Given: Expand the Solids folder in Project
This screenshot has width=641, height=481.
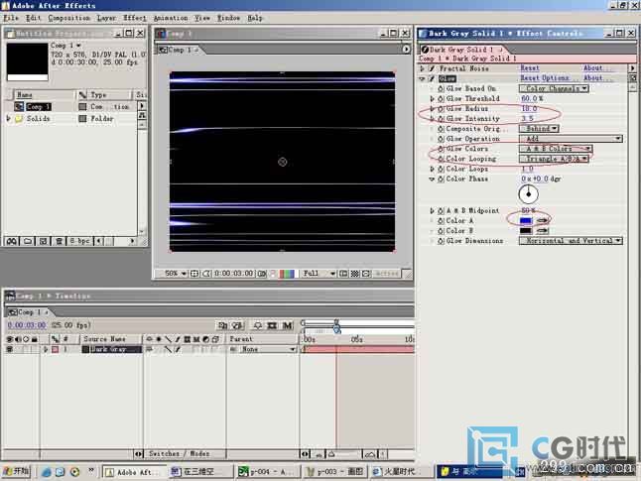Looking at the screenshot, I should [8, 118].
